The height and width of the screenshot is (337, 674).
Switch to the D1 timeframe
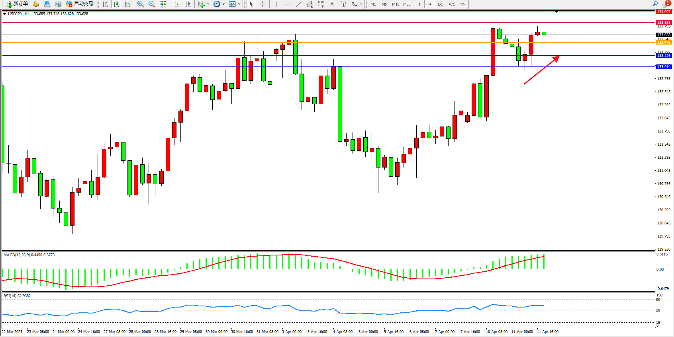[x=440, y=4]
